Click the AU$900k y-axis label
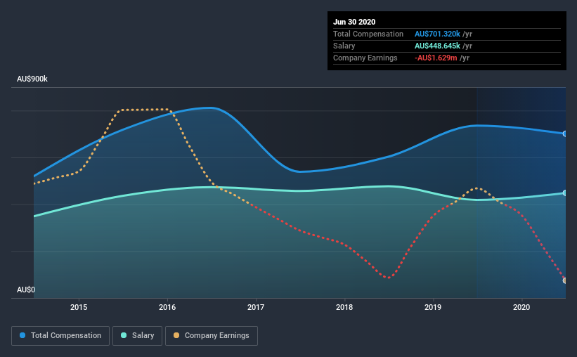The height and width of the screenshot is (357, 577). click(x=32, y=79)
